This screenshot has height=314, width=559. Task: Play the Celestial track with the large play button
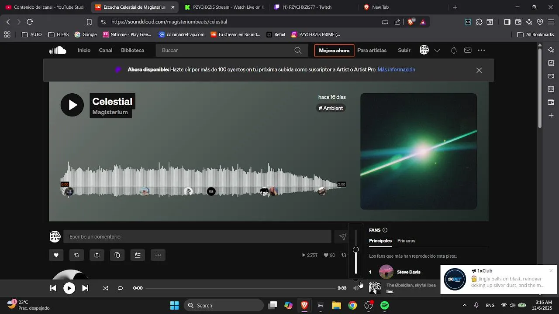[x=72, y=105]
